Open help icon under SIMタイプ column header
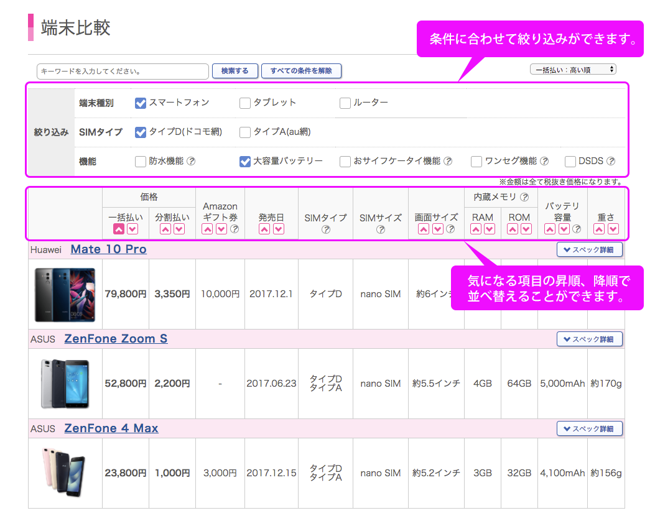 326,229
